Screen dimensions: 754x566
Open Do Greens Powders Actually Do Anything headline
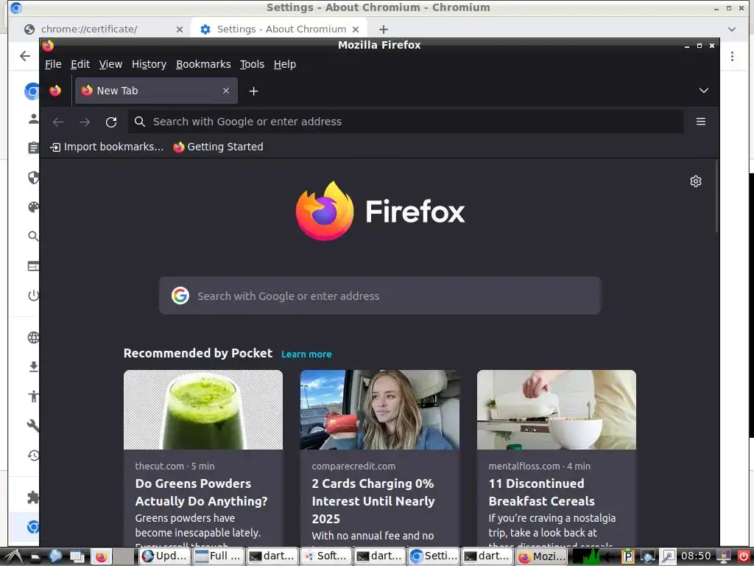[x=201, y=492]
